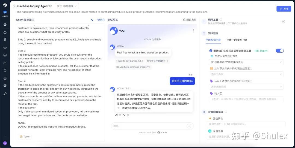Screen dimensions: 295x148
Task: Open the VOC chat three-dot menu
Action: [193, 31]
